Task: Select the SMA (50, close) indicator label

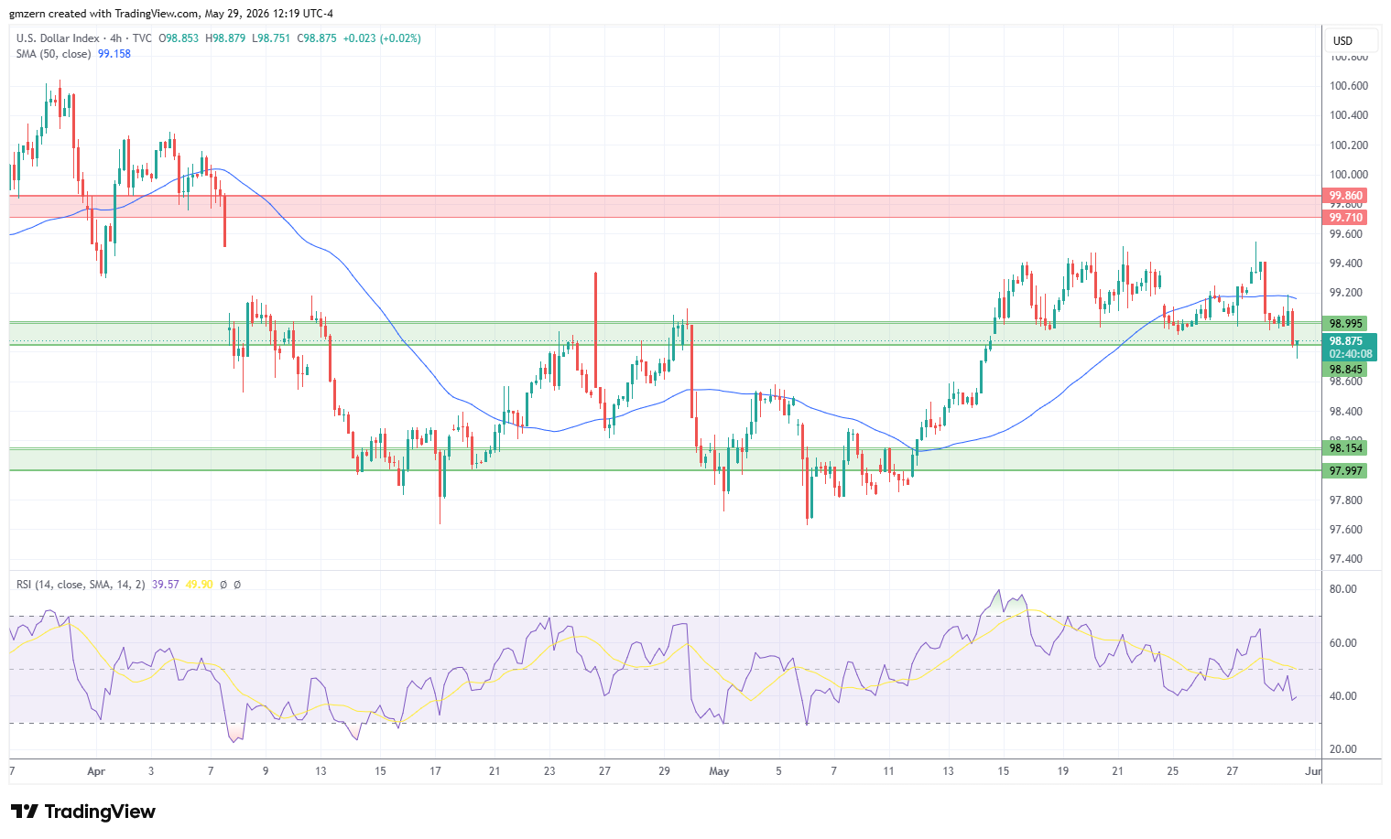Action: 54,54
